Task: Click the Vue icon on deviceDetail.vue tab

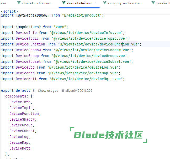Action: tap(64, 3)
